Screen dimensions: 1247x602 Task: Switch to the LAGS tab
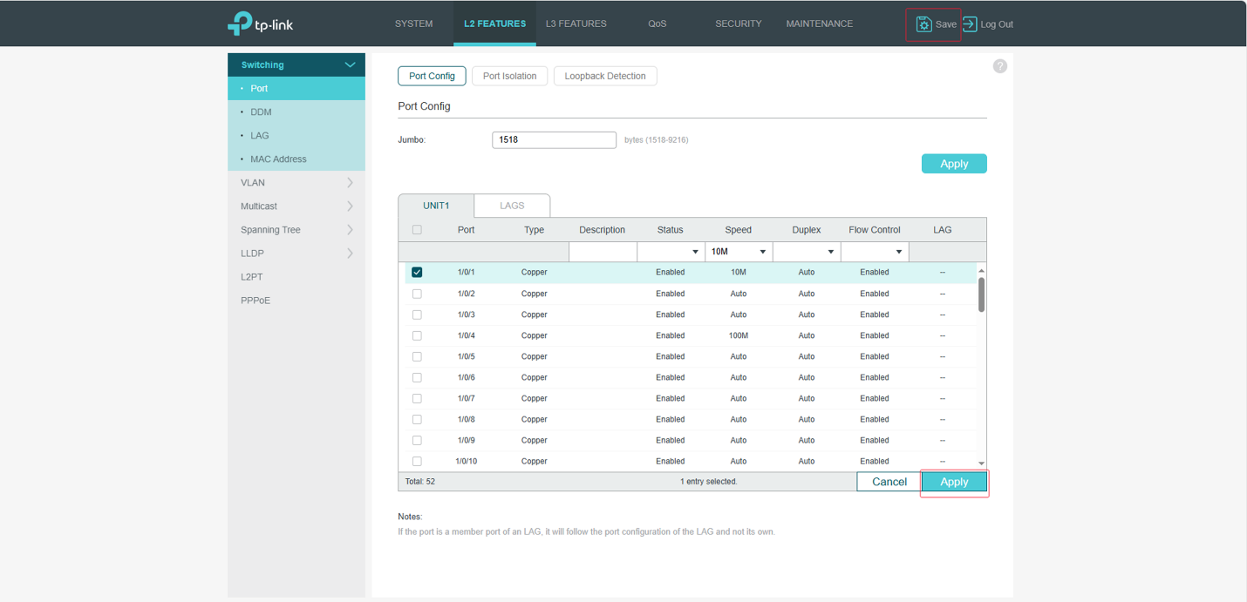point(512,206)
